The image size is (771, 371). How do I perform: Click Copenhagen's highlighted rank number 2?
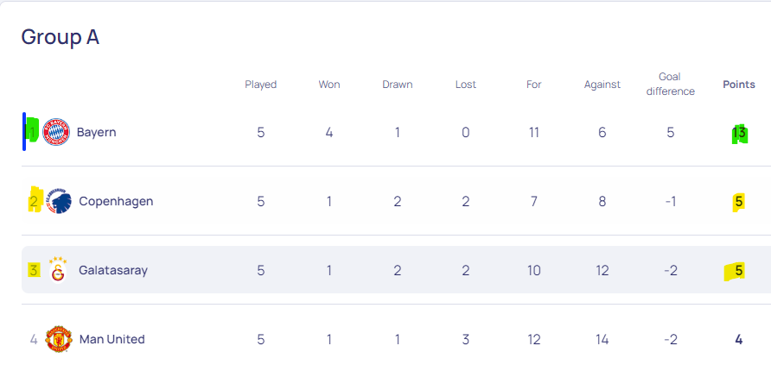[34, 201]
